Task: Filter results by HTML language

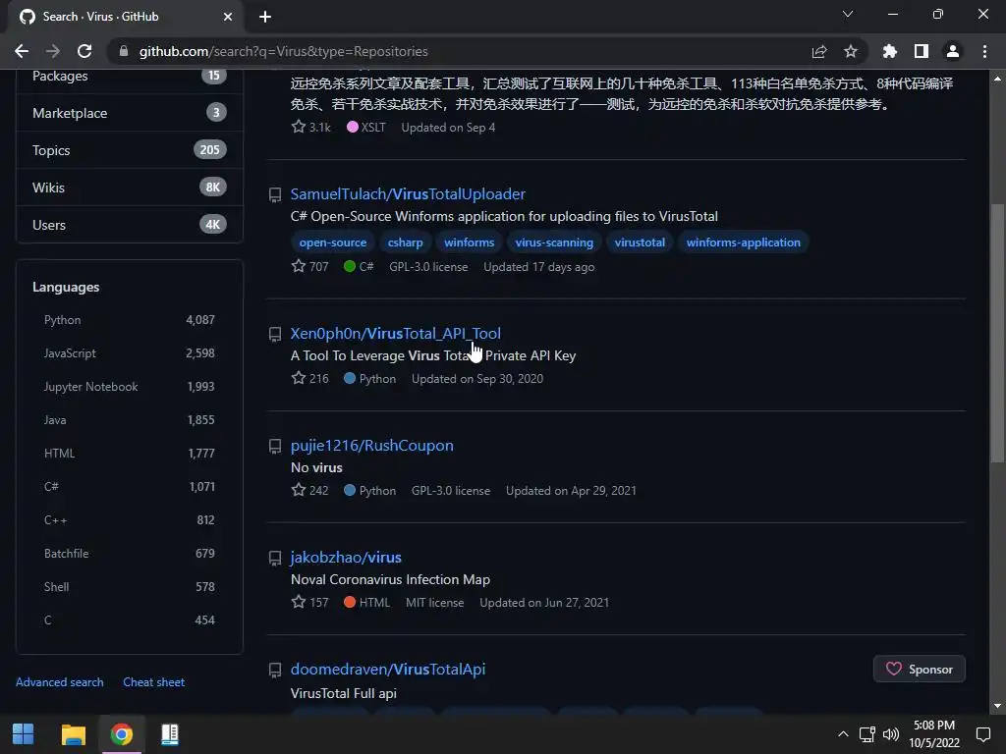Action: 130,453
